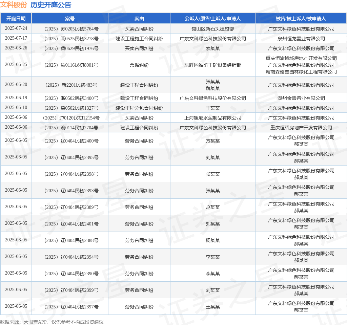
Task: Click the 数据来源 天眼查APP footer note
Action: point(52,322)
